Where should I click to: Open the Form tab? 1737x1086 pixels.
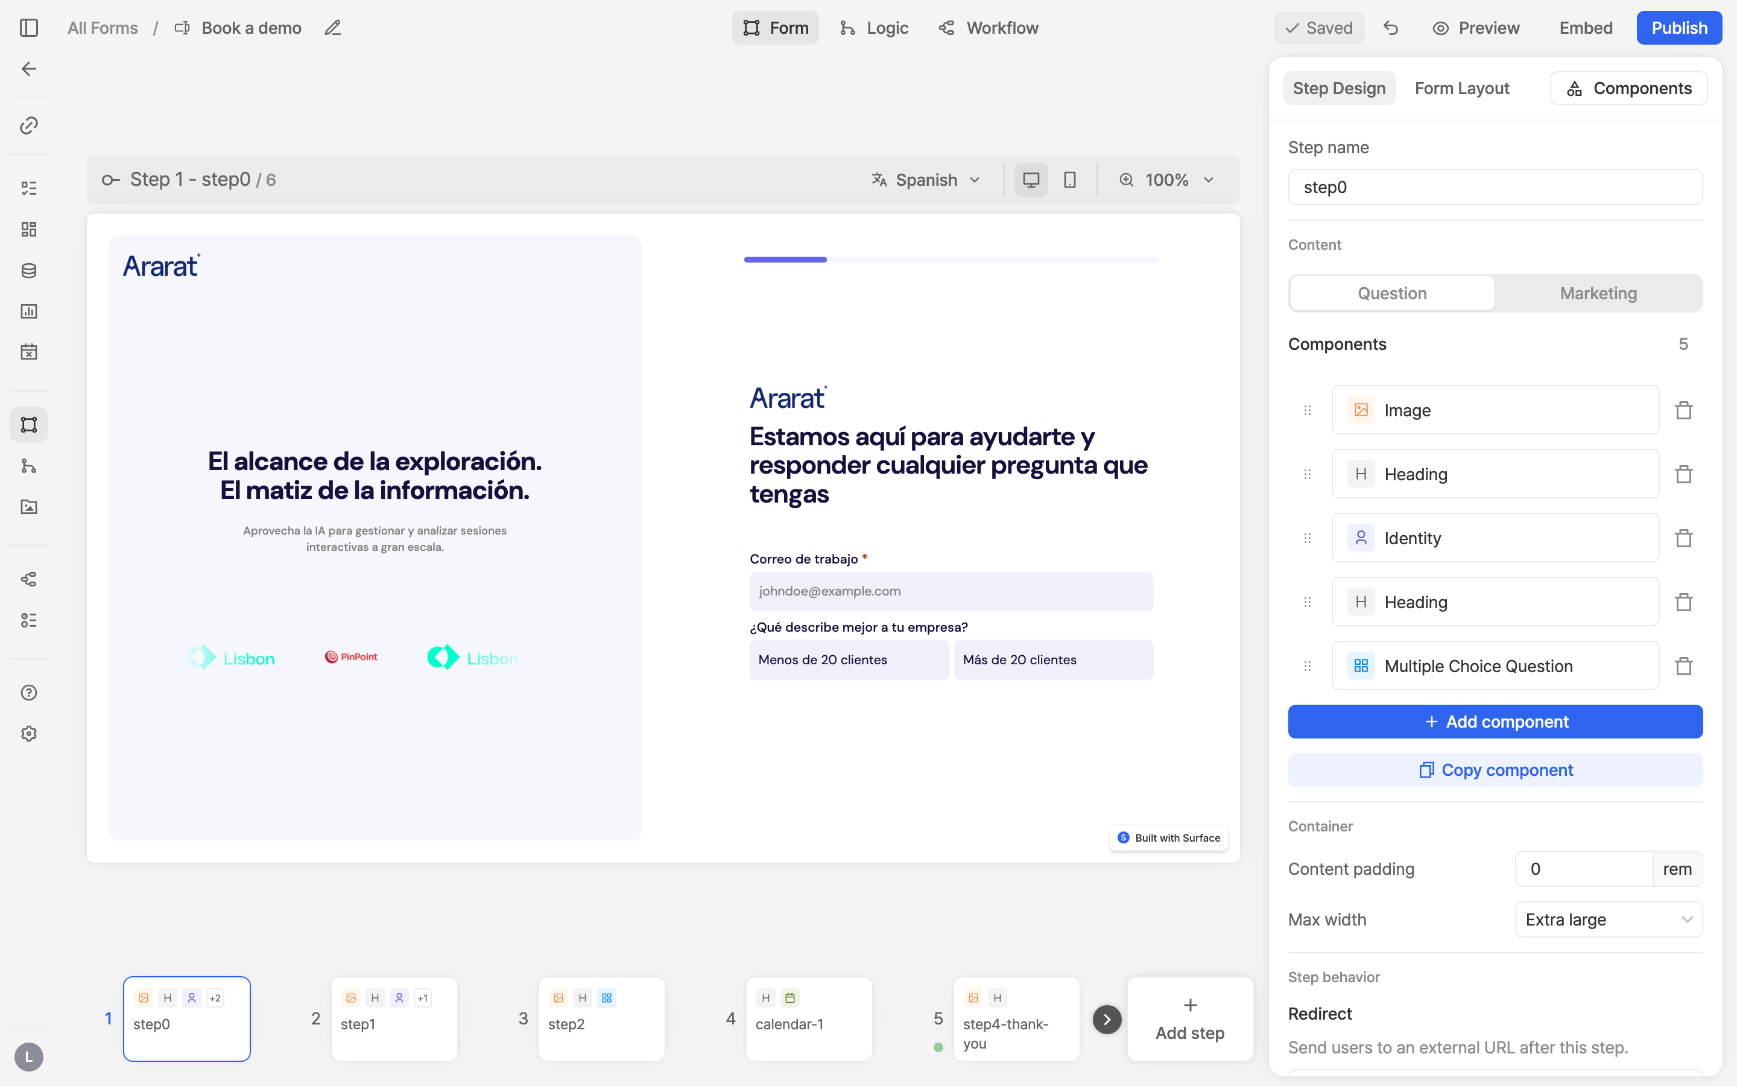pos(775,28)
